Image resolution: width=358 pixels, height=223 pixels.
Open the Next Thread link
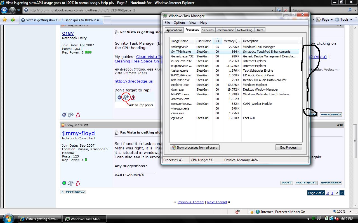pyautogui.click(x=217, y=202)
